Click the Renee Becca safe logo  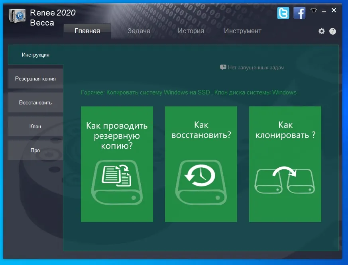(x=17, y=16)
